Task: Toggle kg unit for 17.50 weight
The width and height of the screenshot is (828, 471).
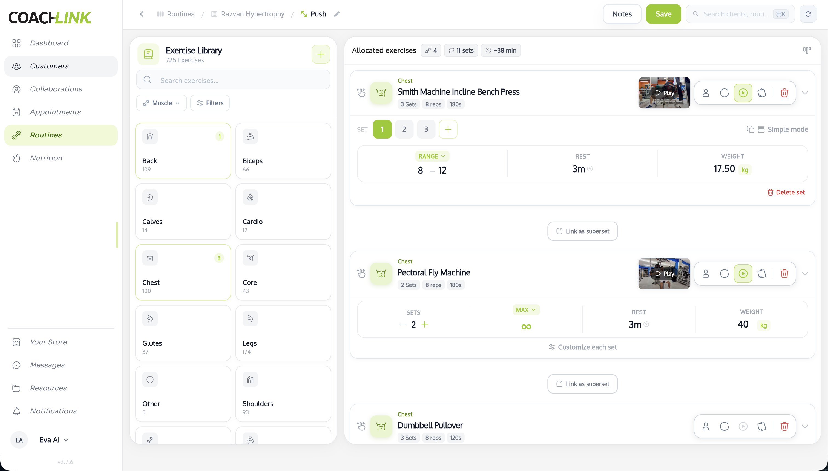Action: point(744,170)
